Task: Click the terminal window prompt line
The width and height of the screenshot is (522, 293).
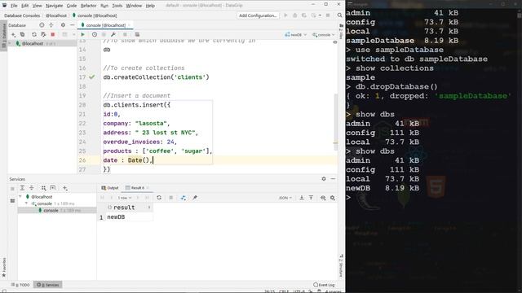Action: click(x=348, y=197)
